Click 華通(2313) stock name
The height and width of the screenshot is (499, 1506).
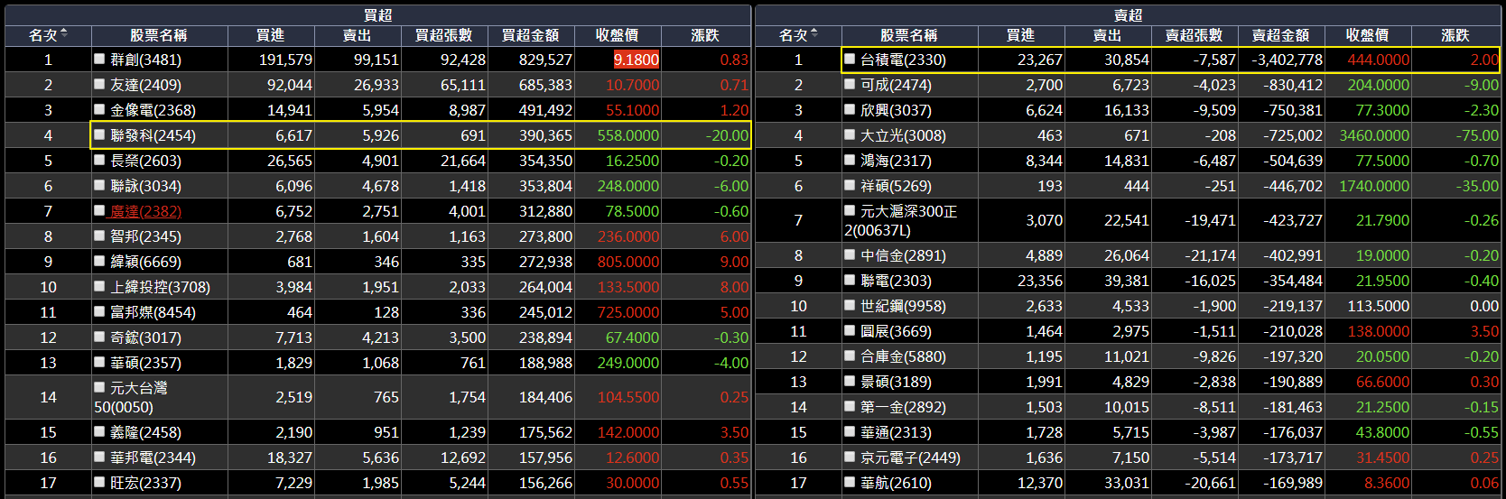(896, 432)
